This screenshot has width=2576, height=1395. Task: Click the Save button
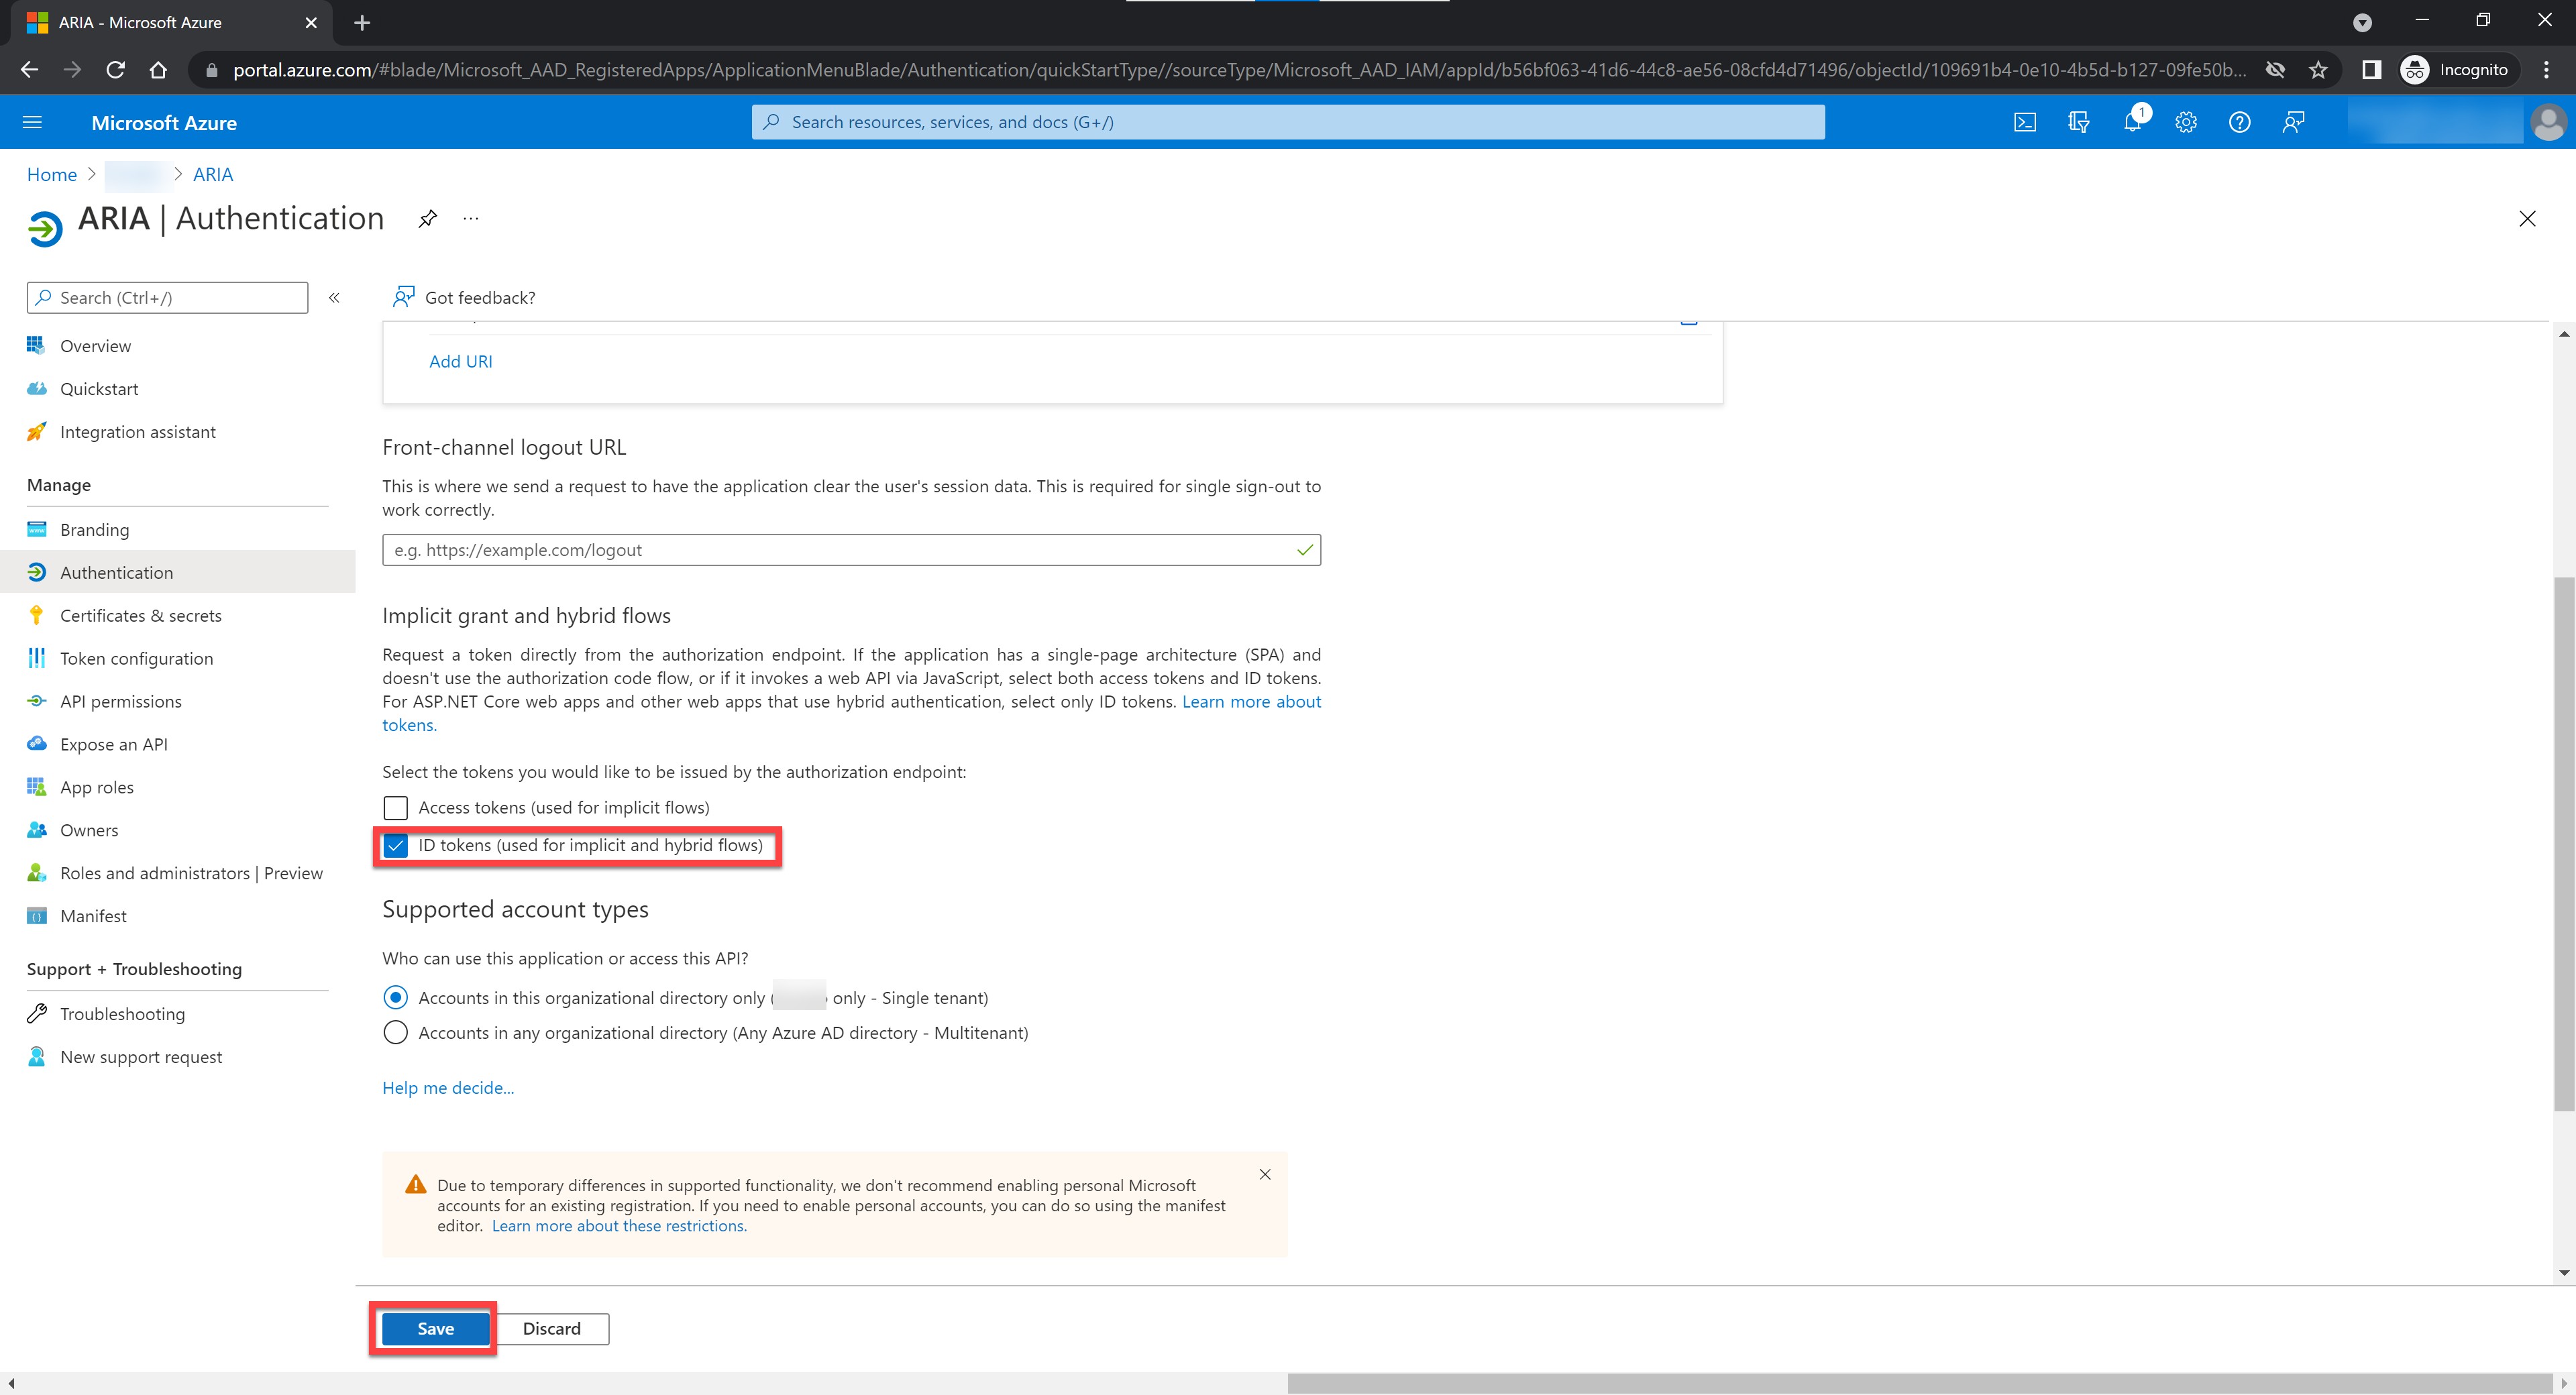(435, 1328)
